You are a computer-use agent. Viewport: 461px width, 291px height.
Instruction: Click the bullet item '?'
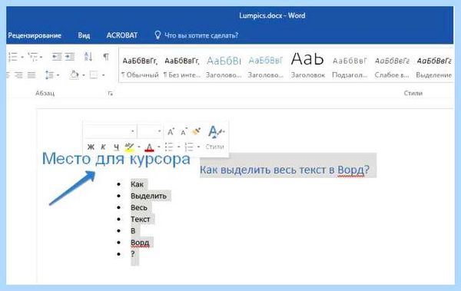pyautogui.click(x=133, y=254)
